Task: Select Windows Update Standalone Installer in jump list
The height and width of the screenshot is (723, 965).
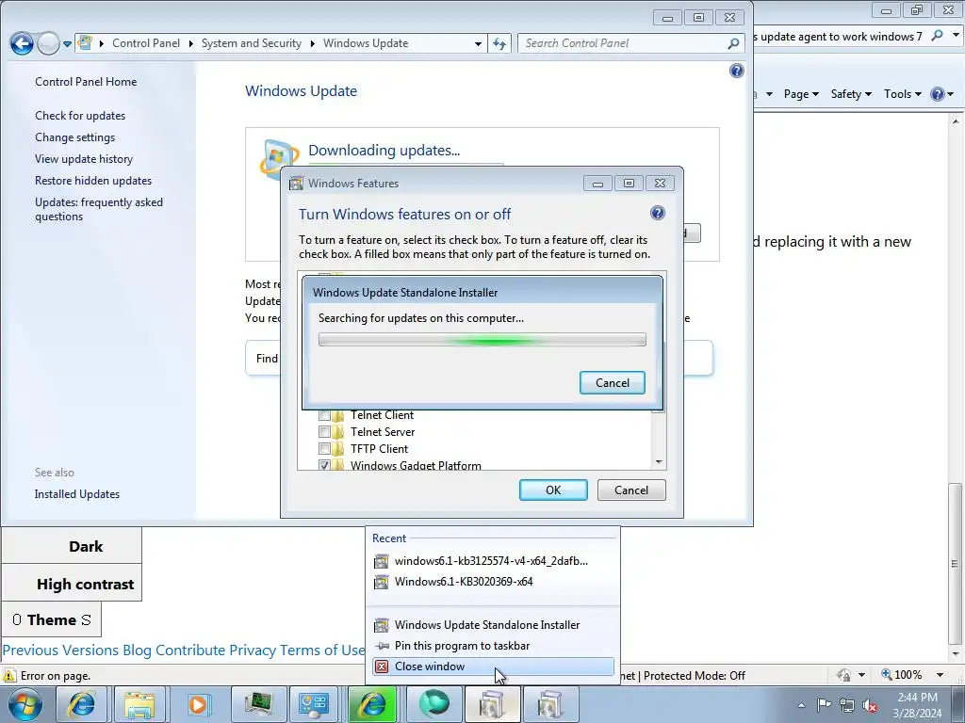Action: (x=492, y=625)
